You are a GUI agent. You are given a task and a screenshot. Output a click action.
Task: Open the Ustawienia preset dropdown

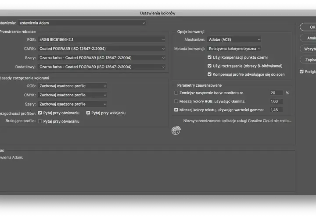[82, 23]
